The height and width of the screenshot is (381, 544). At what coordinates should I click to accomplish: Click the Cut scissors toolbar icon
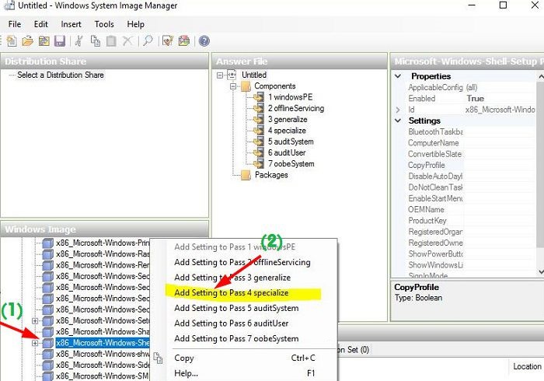pyautogui.click(x=78, y=41)
